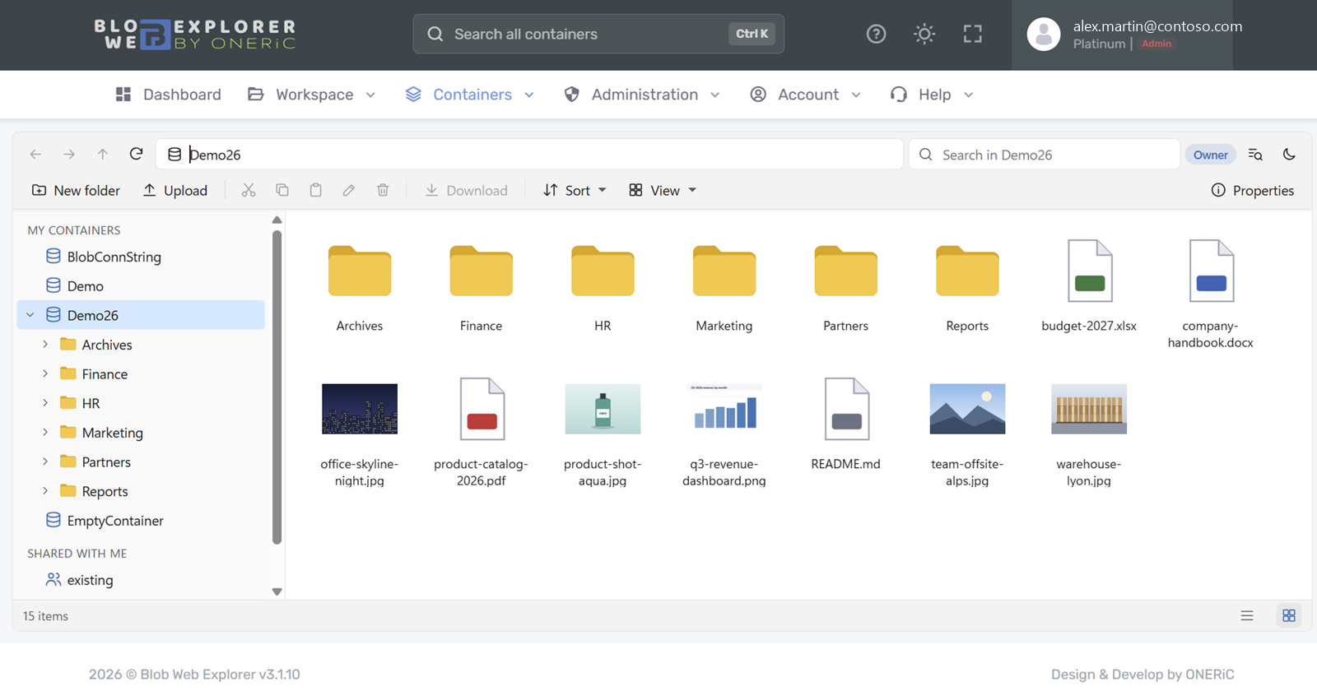Expand the Reports folder in tree

tap(45, 491)
